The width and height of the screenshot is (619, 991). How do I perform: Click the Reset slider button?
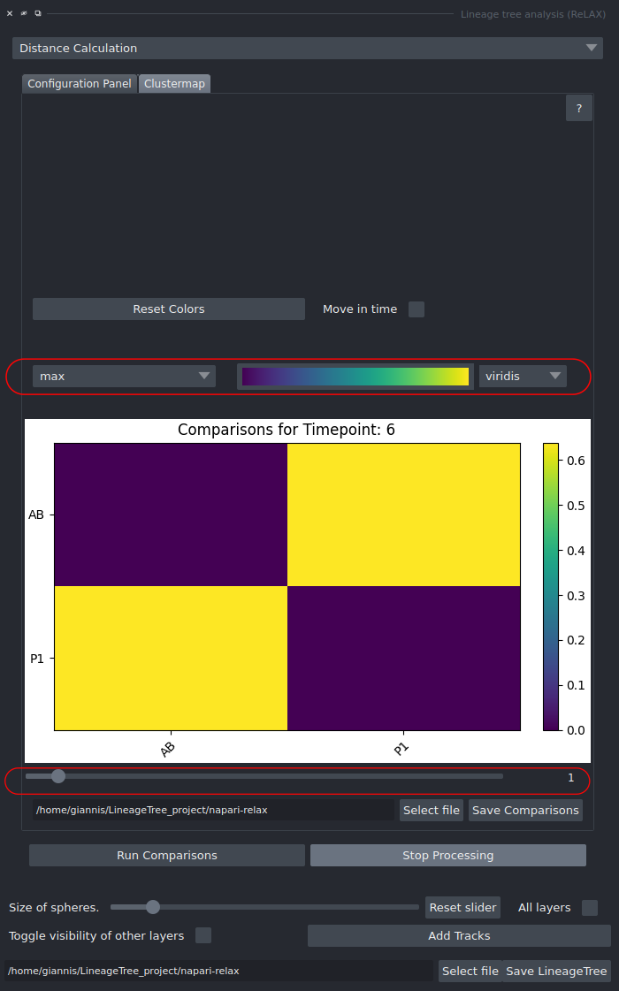click(x=462, y=908)
